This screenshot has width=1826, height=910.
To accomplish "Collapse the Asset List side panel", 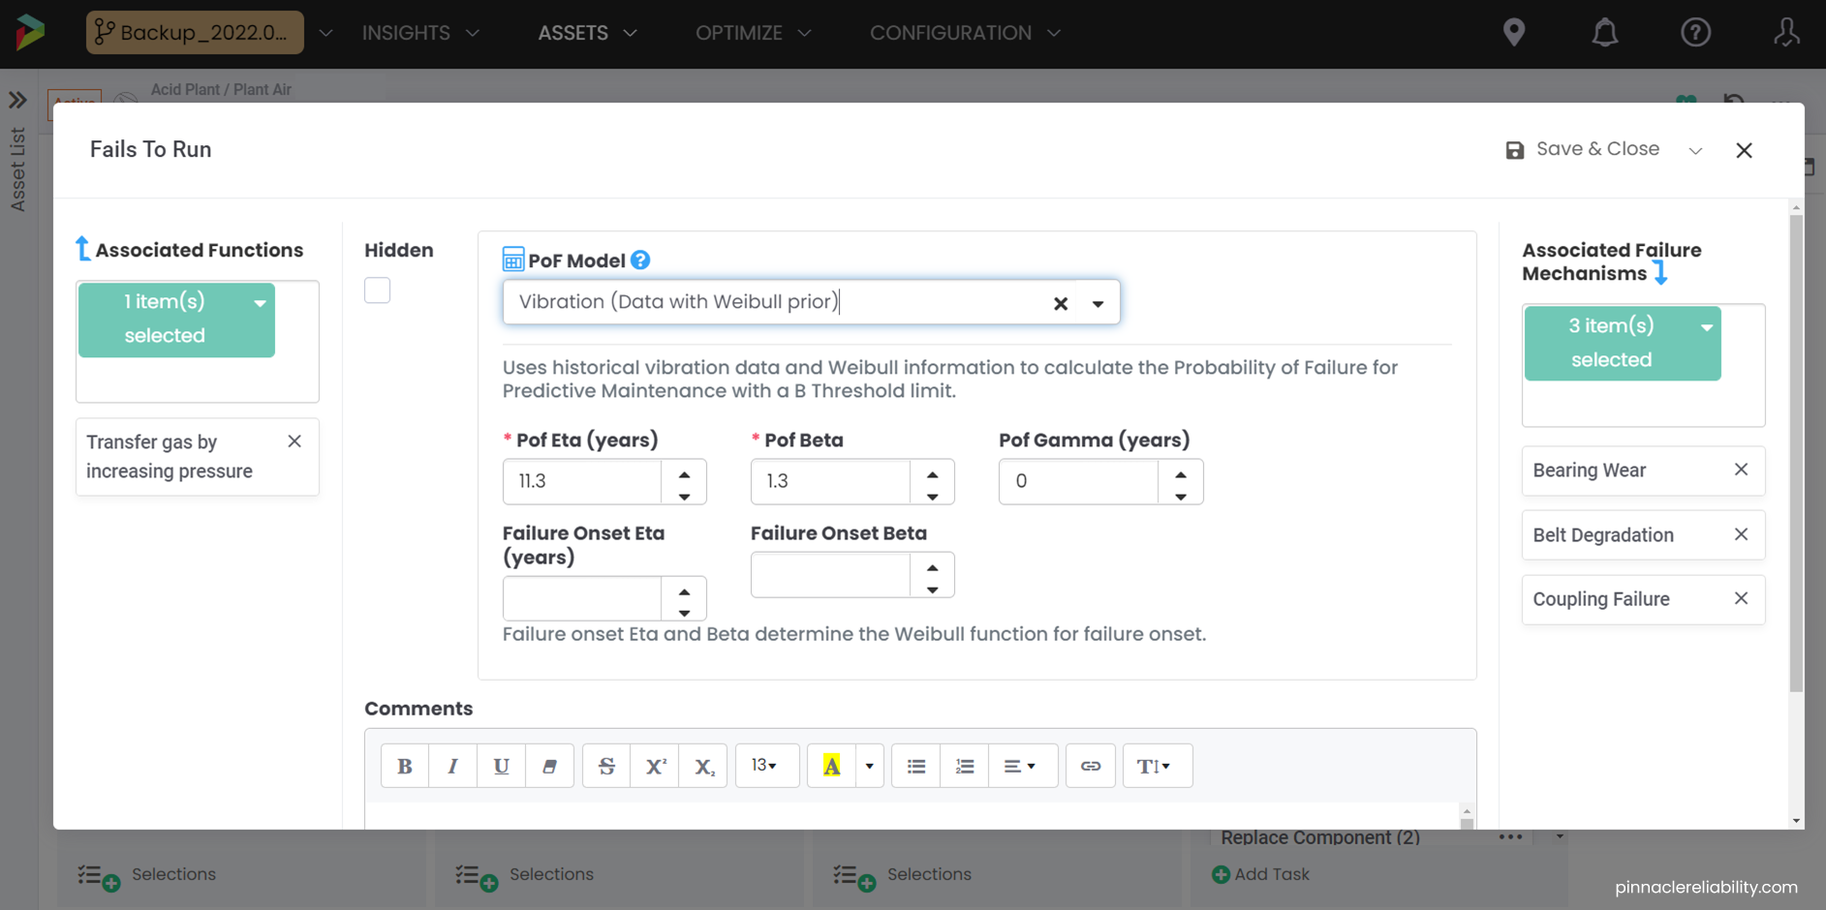I will point(16,99).
